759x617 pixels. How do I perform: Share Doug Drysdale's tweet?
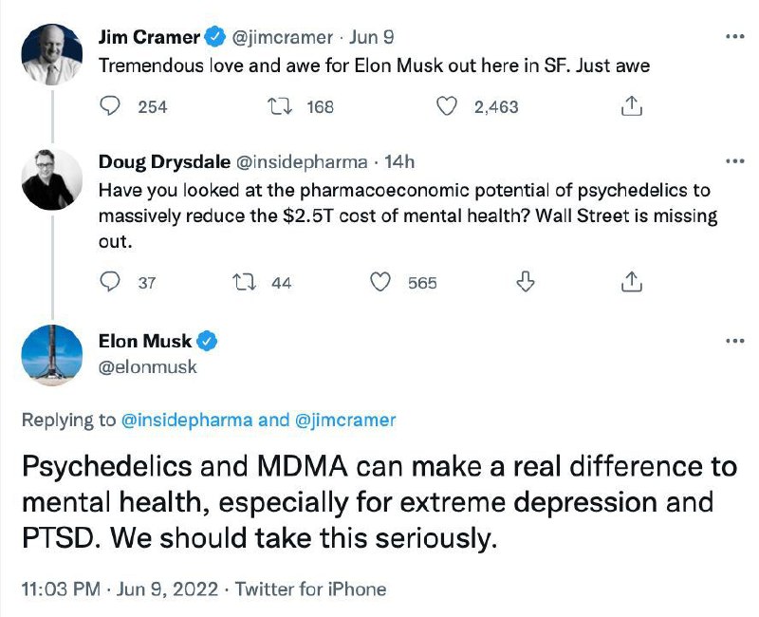tap(631, 281)
